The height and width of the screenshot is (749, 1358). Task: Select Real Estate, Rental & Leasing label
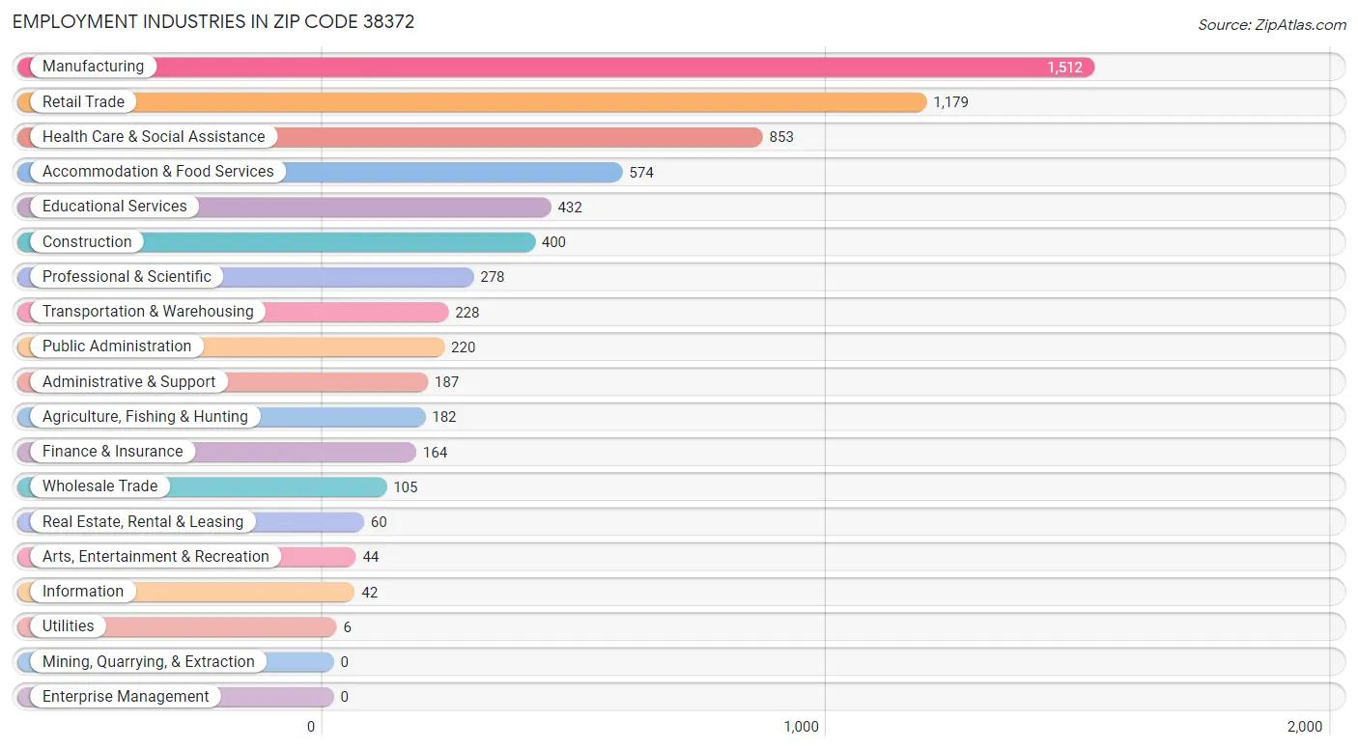point(143,522)
